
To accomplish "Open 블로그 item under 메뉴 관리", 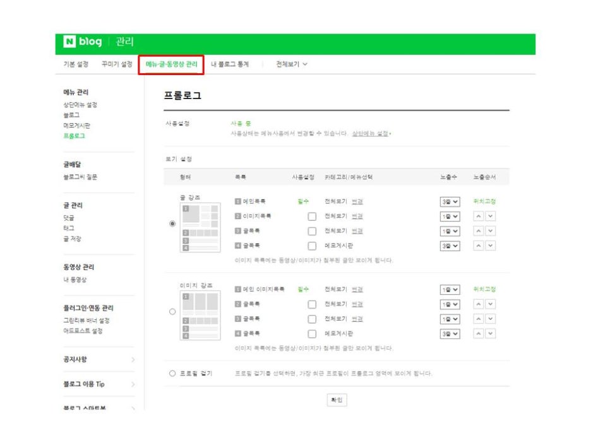I will click(x=71, y=115).
